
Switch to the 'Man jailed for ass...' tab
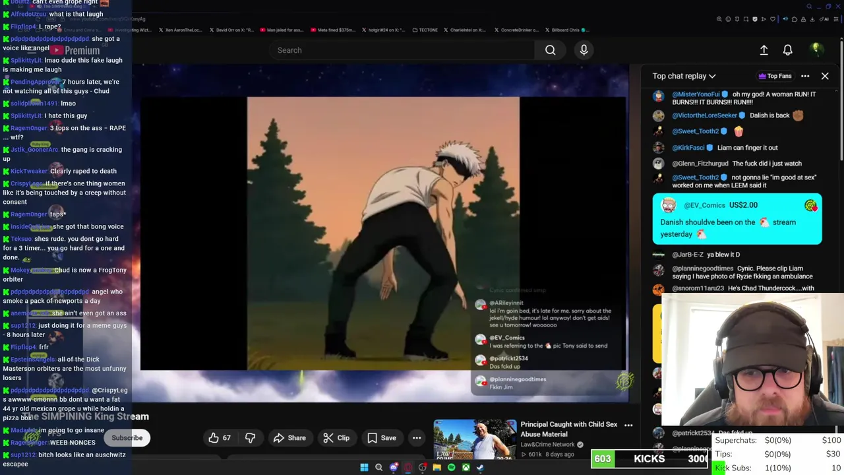(x=282, y=30)
